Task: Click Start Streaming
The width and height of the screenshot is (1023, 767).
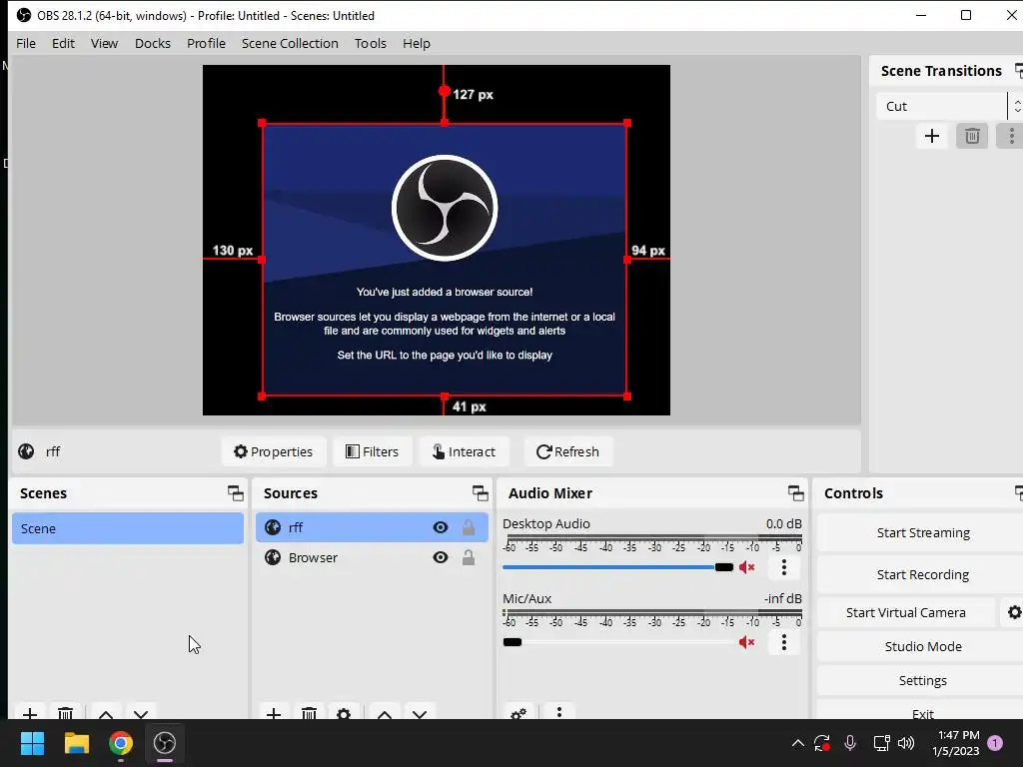Action: pos(922,533)
